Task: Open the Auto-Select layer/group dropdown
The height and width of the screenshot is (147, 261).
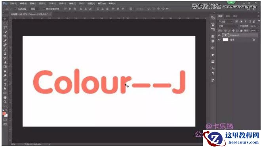Action: [34, 9]
